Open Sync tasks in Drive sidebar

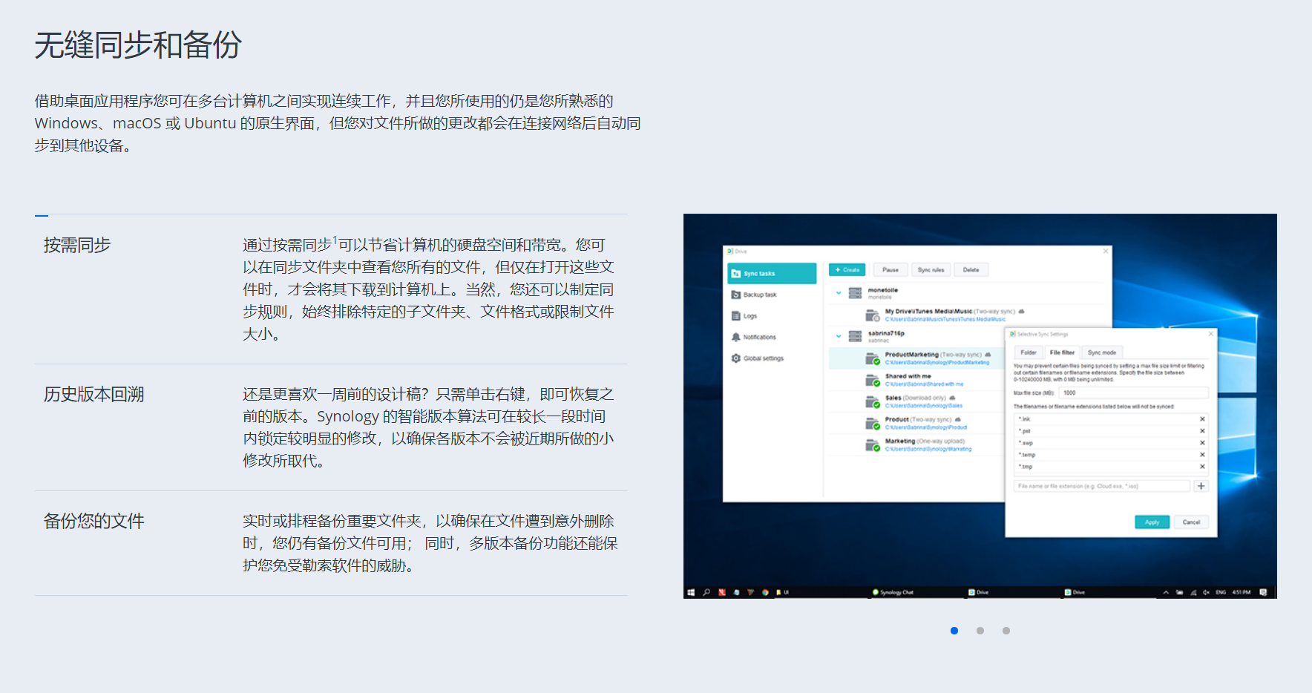771,274
